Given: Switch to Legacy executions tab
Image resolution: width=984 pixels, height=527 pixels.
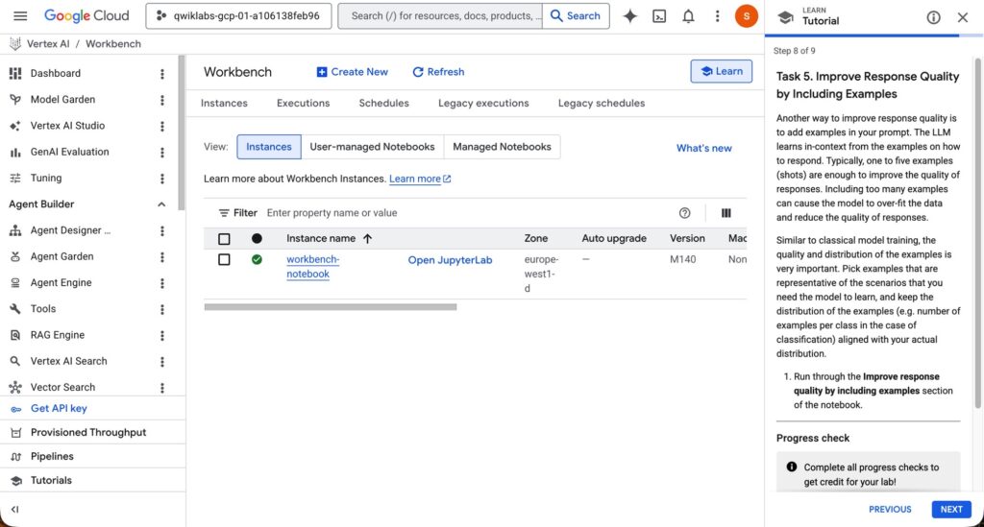Looking at the screenshot, I should 483,104.
